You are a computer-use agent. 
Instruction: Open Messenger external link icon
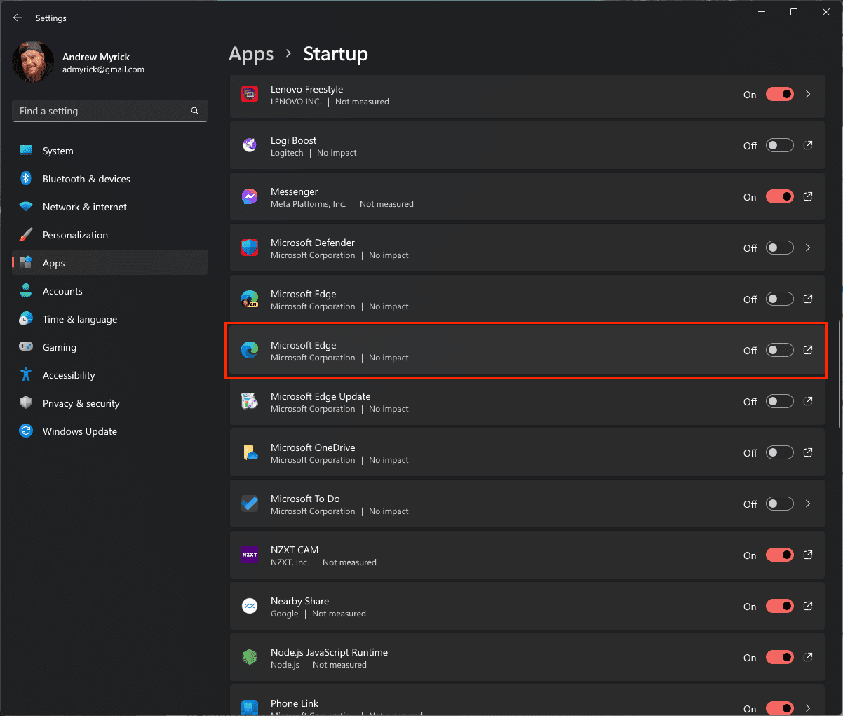tap(808, 196)
